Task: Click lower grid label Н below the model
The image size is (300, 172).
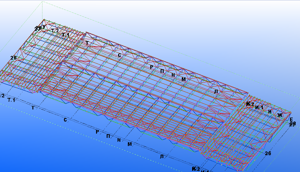Action: click(119, 140)
